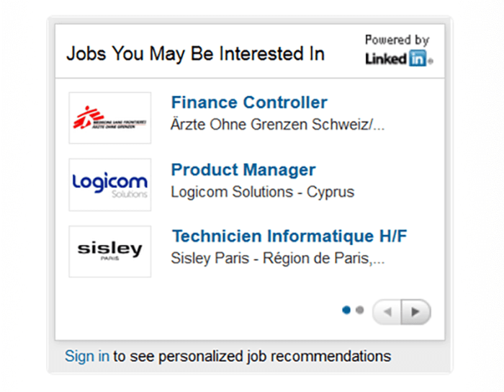The height and width of the screenshot is (392, 504).
Task: Select the first blue pagination dot
Action: click(346, 311)
